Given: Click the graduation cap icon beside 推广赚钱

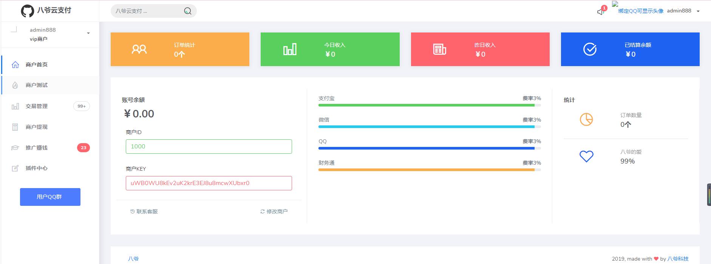Looking at the screenshot, I should (15, 148).
